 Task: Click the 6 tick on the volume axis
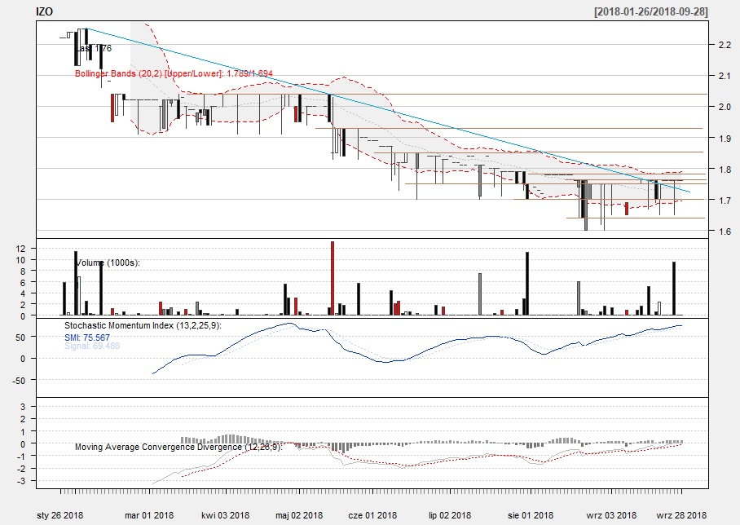coord(22,282)
